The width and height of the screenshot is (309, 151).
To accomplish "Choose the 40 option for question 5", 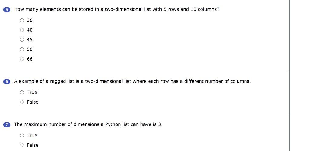I will coord(22,30).
